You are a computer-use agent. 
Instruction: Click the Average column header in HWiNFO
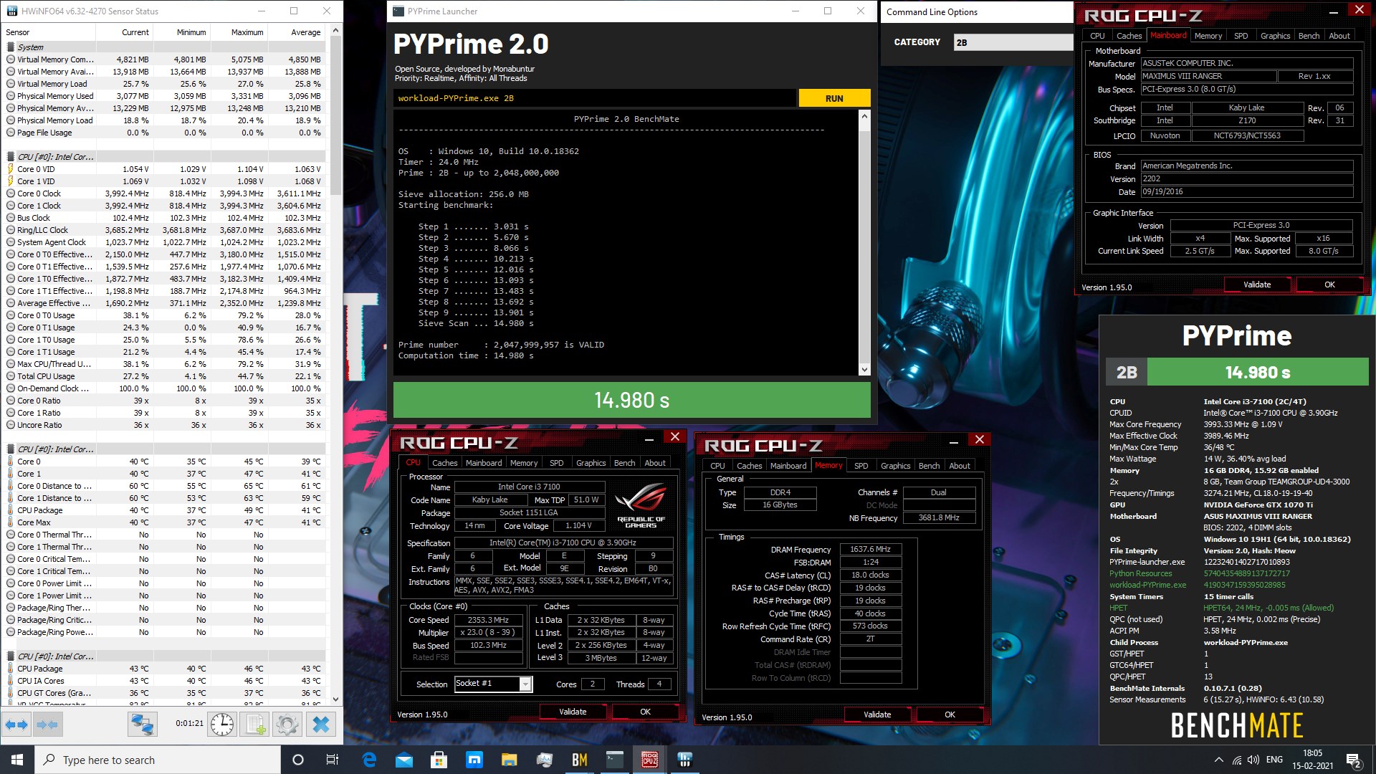click(296, 32)
